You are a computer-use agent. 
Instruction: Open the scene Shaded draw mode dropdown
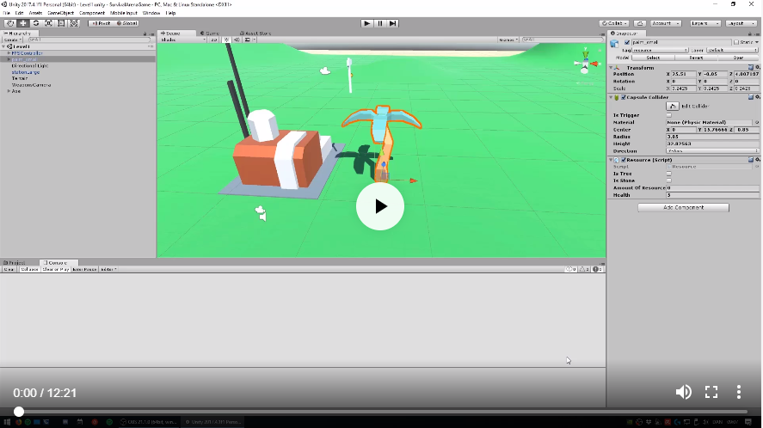(183, 40)
